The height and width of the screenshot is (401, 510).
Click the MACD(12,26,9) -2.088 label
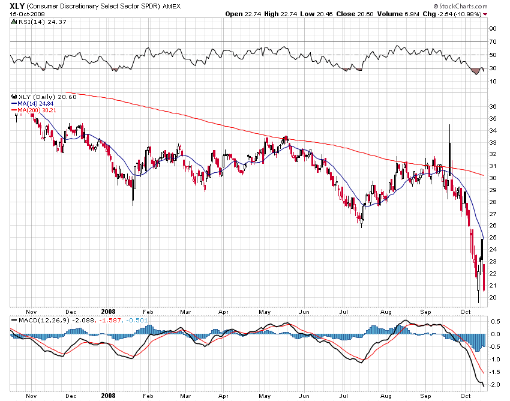pyautogui.click(x=56, y=321)
